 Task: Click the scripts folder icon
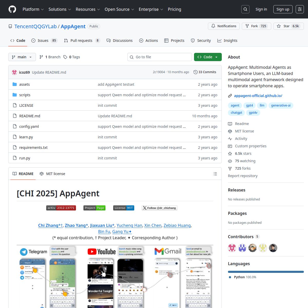tap(15, 95)
